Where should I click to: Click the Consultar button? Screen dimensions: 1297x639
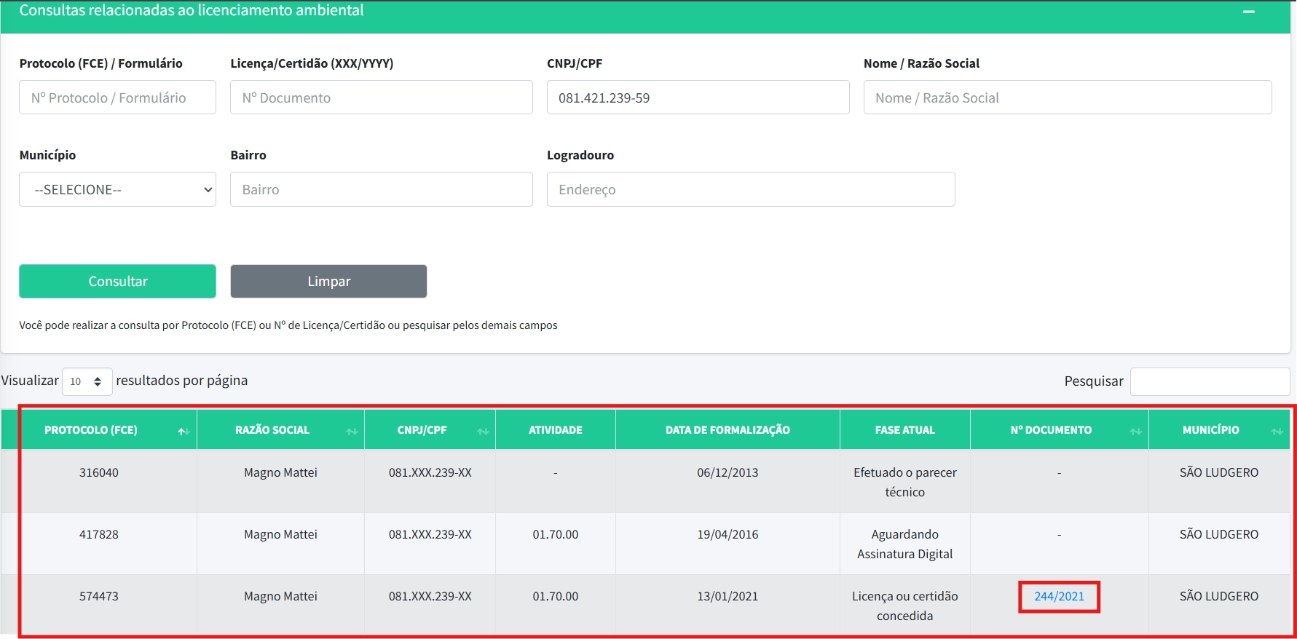tap(117, 281)
